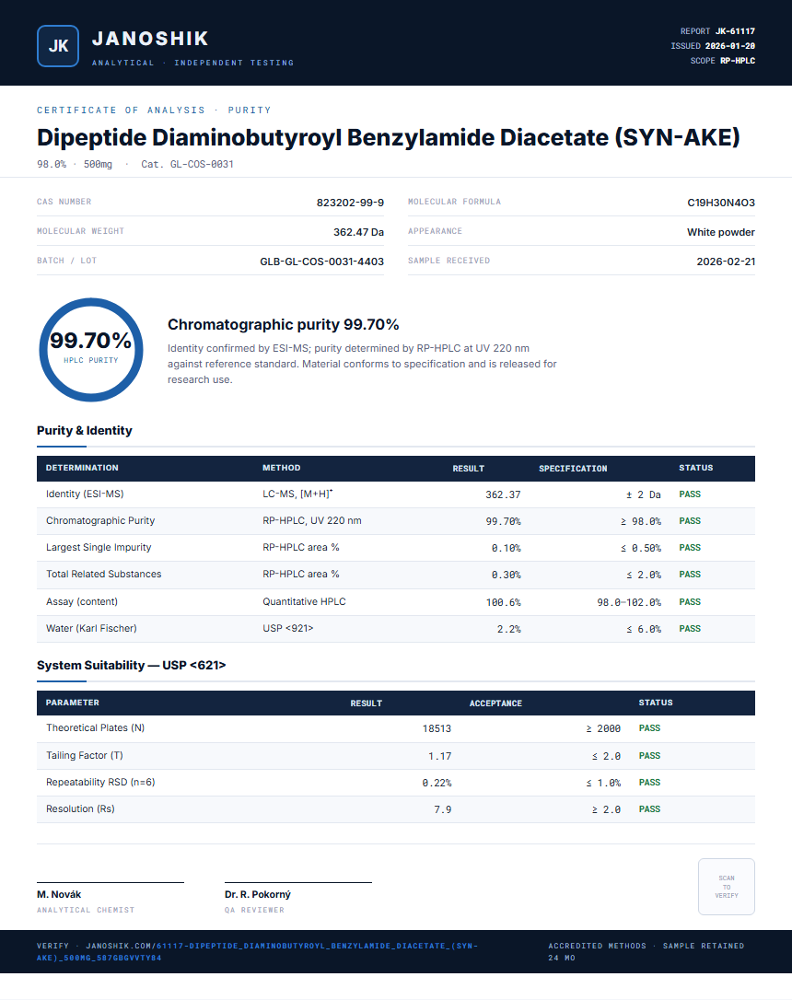This screenshot has height=1000, width=792.
Task: Click the JK logo badge
Action: coord(58,46)
